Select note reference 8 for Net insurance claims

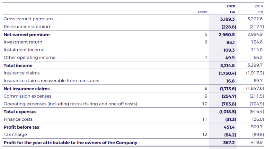[206, 89]
